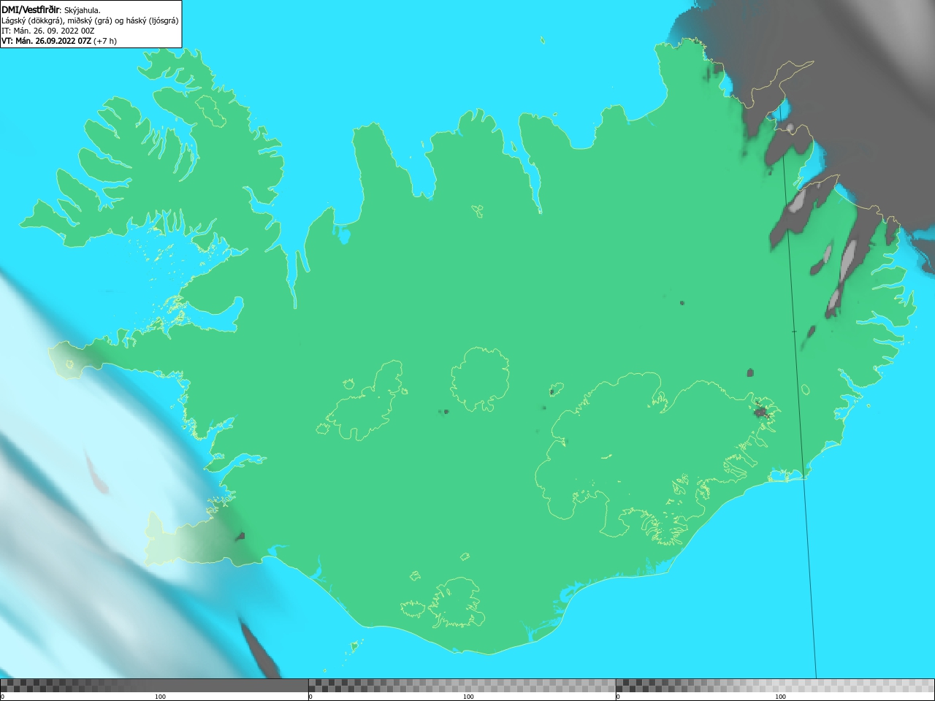The width and height of the screenshot is (935, 701).
Task: Click the dark gray low-cloud scale bar
Action: click(x=154, y=685)
